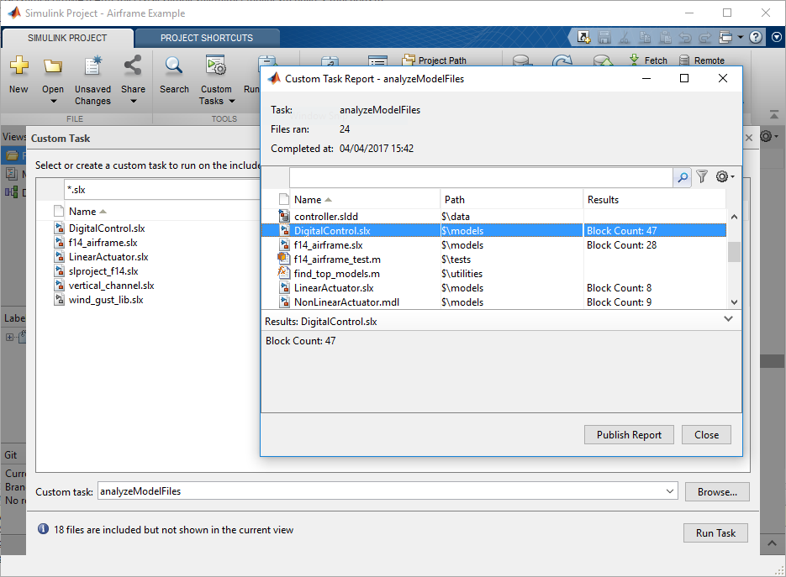Click the Project Path button

pos(434,60)
